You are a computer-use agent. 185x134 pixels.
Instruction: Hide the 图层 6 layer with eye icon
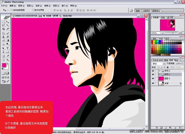coord(153,79)
